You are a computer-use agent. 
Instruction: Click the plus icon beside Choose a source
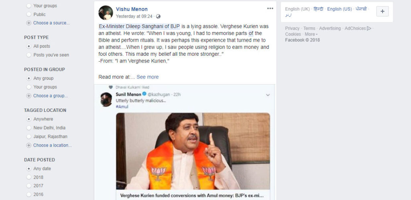[28, 23]
